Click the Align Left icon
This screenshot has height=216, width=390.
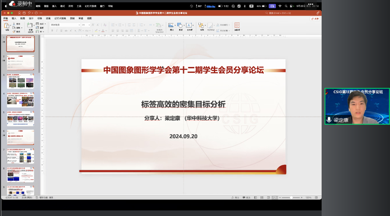tap(113, 30)
